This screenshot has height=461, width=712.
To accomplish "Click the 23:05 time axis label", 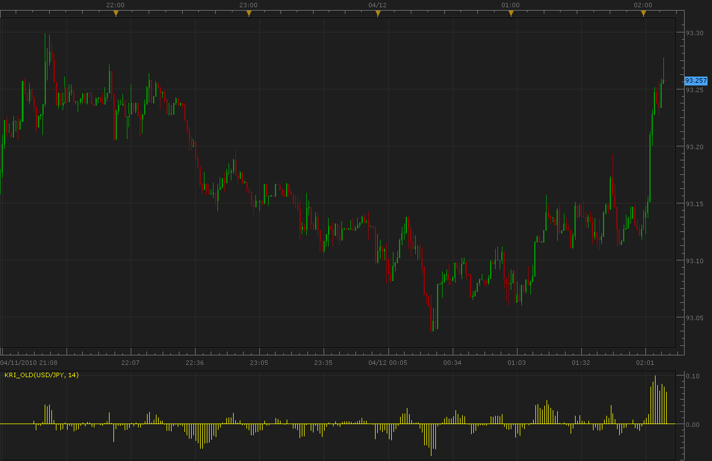I will [259, 363].
